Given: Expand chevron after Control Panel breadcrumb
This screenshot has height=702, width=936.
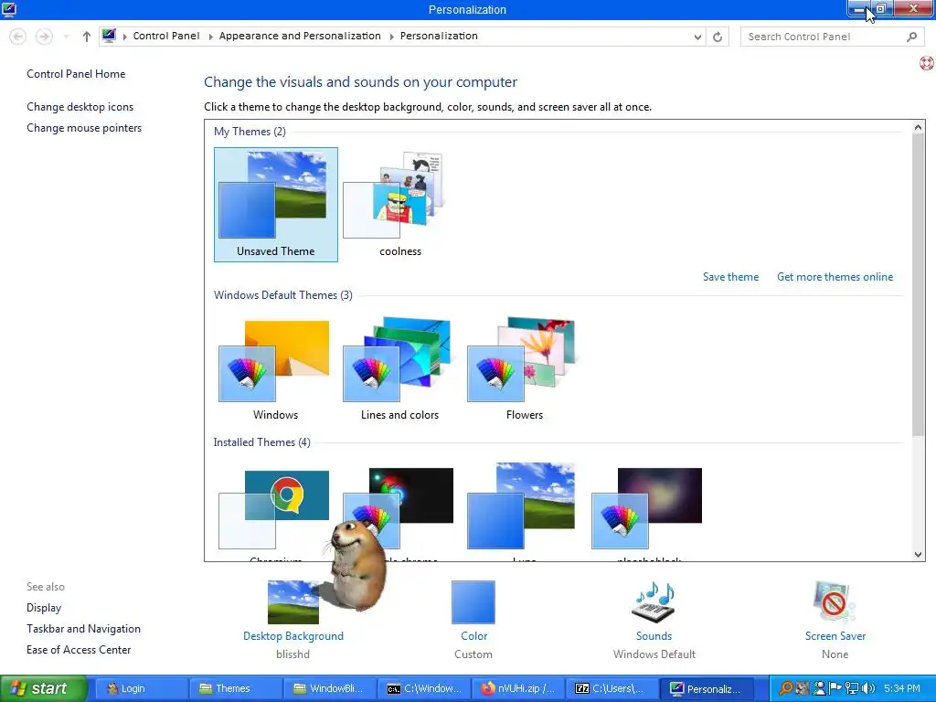Looking at the screenshot, I should coord(211,37).
